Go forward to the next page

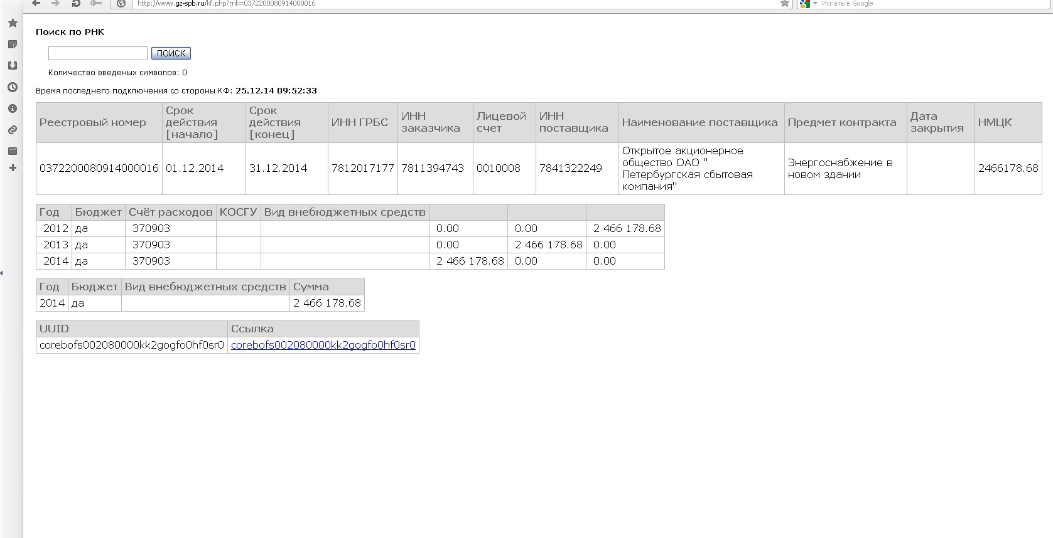tap(56, 3)
